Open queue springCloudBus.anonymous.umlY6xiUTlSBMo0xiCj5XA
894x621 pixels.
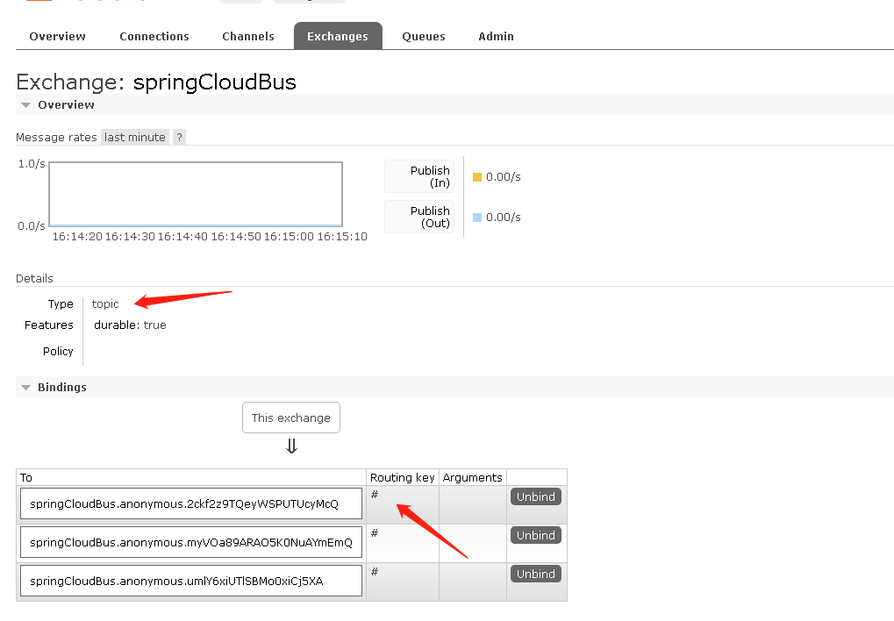tap(191, 581)
